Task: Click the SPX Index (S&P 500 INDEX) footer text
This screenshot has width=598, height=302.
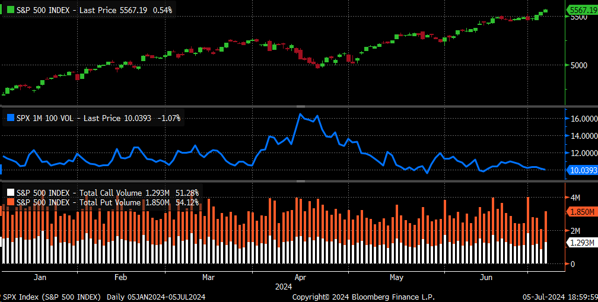Action: 52,297
